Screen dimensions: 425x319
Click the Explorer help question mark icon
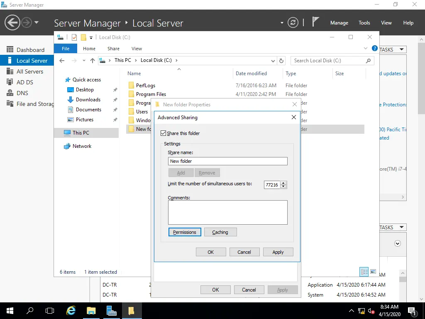coord(375,49)
